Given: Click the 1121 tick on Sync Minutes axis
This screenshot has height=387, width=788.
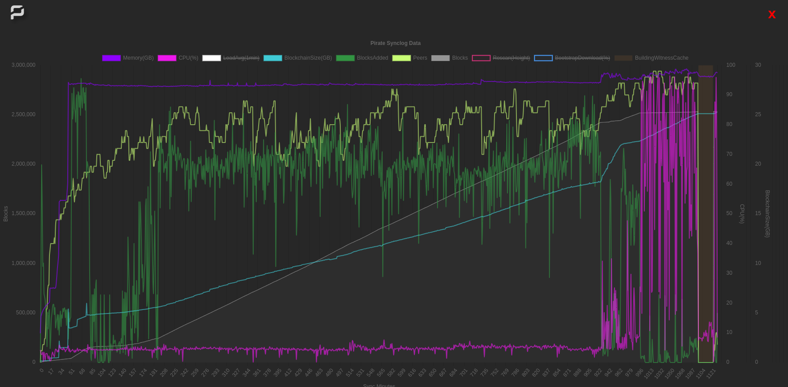Looking at the screenshot, I should tap(711, 374).
